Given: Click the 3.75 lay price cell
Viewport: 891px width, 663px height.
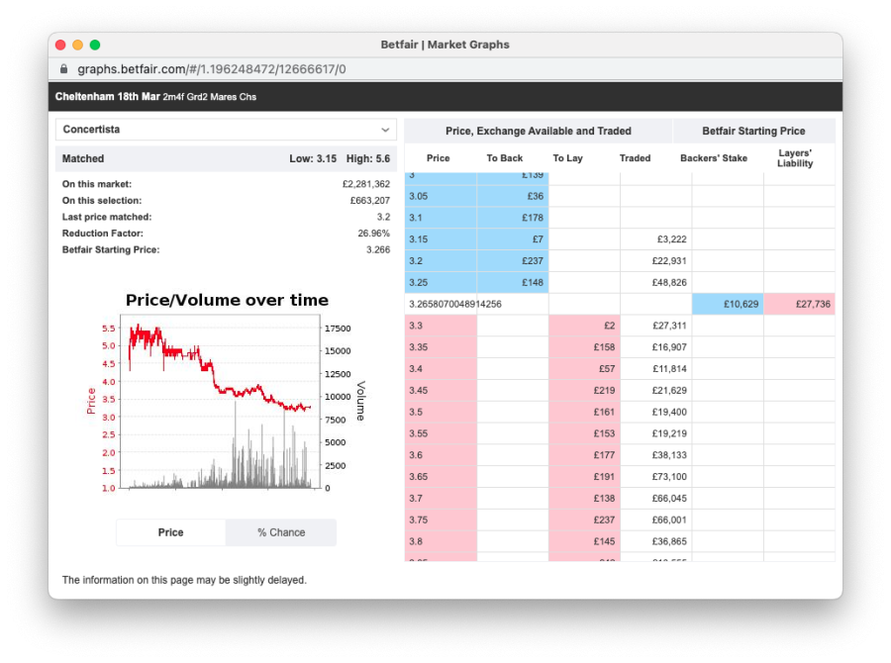Looking at the screenshot, I should click(441, 520).
